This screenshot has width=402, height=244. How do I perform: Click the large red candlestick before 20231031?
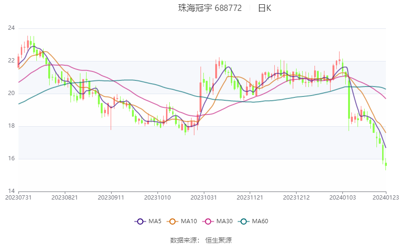coord(201,96)
